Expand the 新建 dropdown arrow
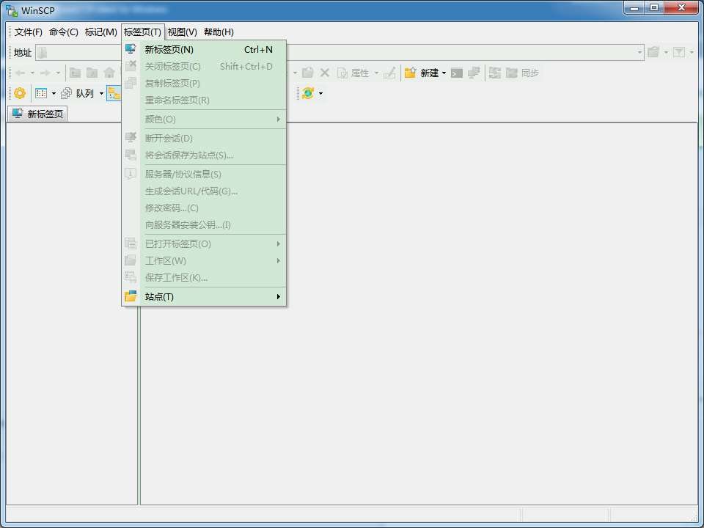 tap(444, 73)
